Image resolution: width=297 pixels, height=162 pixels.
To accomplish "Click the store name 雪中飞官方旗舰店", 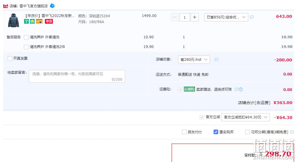I will [x=34, y=6].
